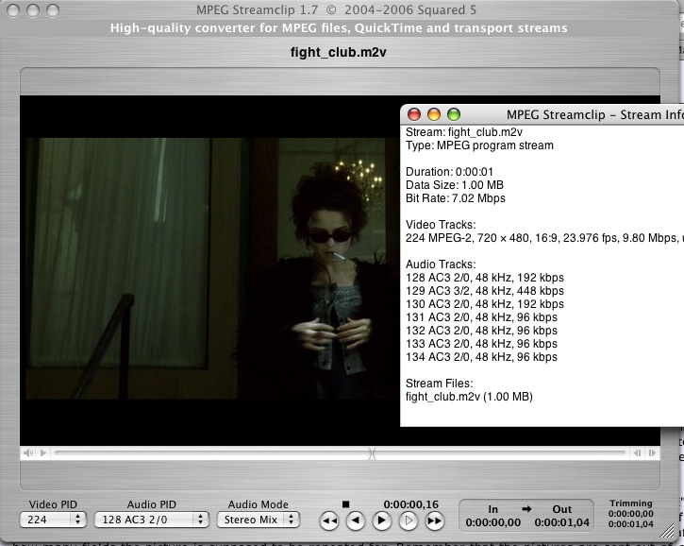Open the Audio Mode dropdown showing Stereo Mix
684x546 pixels.
point(258,520)
